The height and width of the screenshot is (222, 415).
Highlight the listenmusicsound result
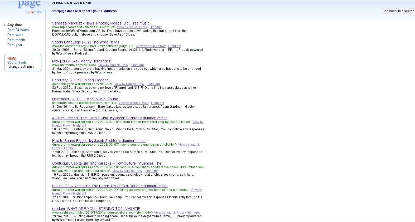tap(158, 103)
